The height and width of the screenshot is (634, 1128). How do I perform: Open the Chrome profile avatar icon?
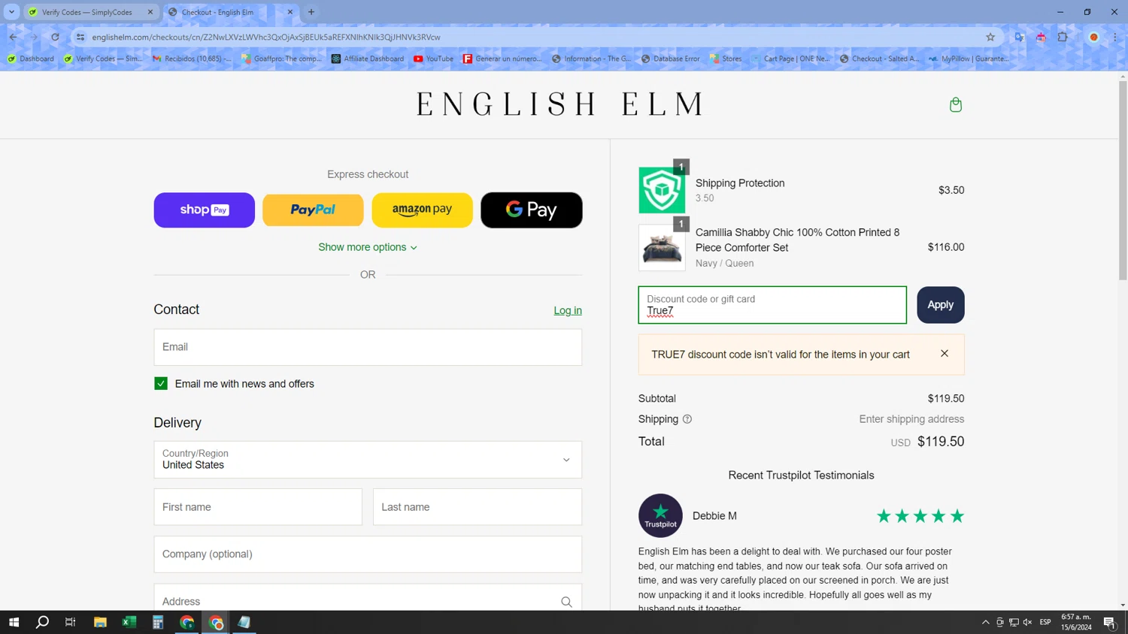click(1094, 37)
